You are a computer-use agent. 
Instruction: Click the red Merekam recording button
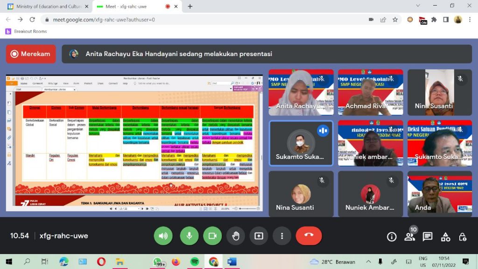pyautogui.click(x=31, y=54)
